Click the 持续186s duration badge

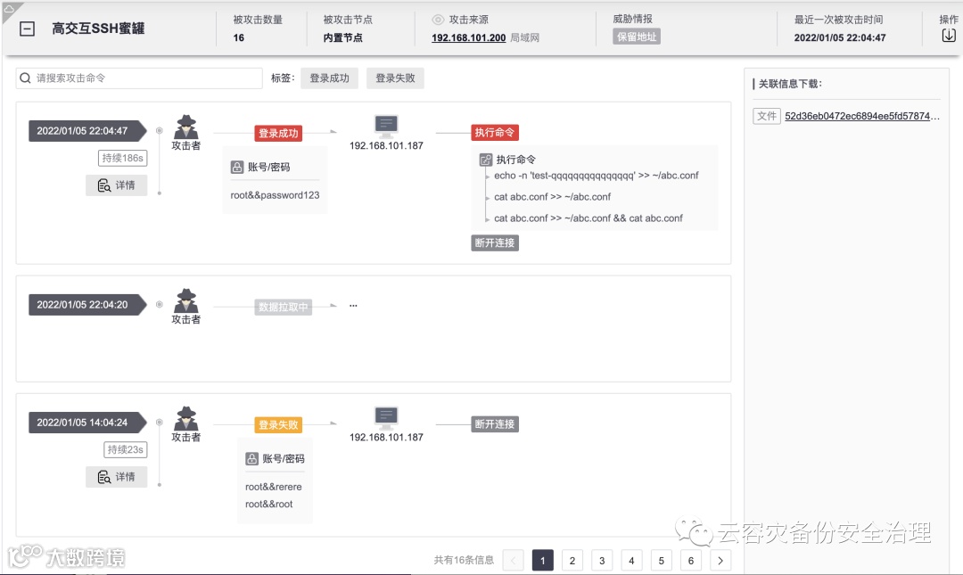[x=122, y=158]
